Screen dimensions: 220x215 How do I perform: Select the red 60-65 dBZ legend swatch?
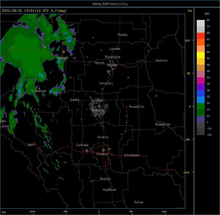pos(201,36)
